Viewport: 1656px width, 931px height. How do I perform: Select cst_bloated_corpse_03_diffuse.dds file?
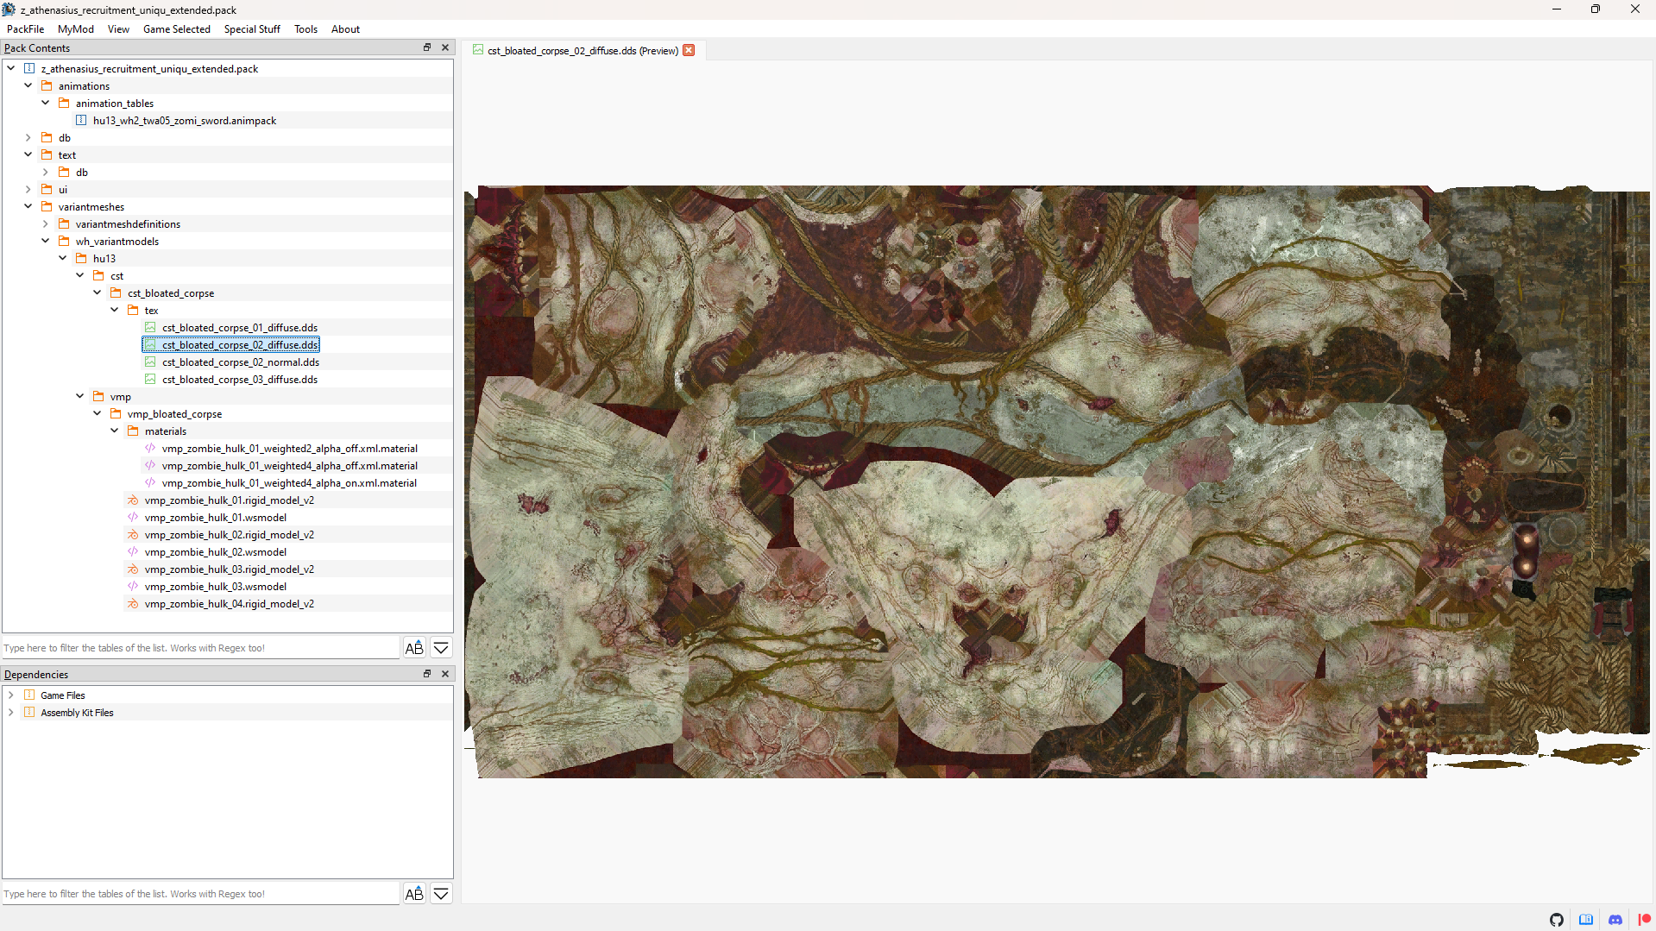pyautogui.click(x=240, y=380)
